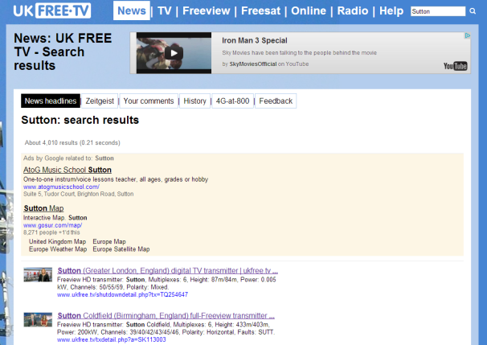Open the Help menu item
This screenshot has width=487, height=345.
[391, 11]
